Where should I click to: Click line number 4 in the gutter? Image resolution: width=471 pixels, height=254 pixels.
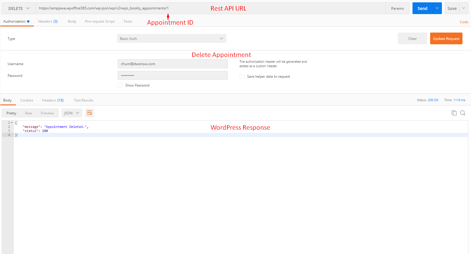coord(9,135)
